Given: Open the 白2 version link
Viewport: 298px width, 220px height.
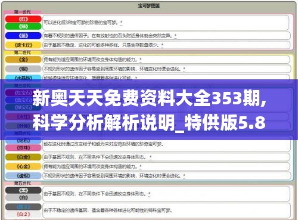Looking at the screenshot, I should tap(23, 214).
